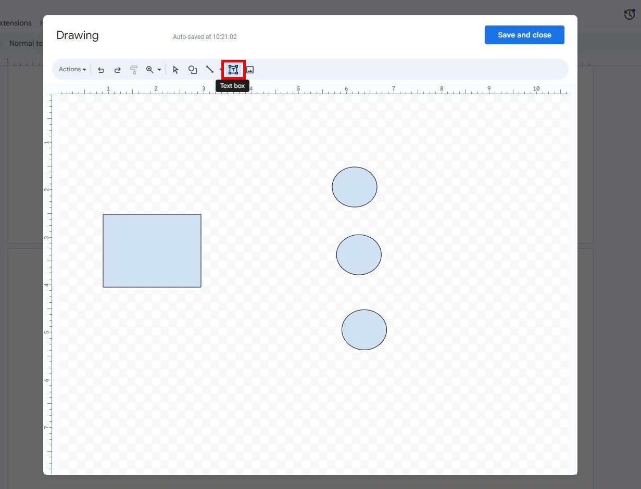Open the Actions dropdown menu
This screenshot has width=641, height=489.
pyautogui.click(x=71, y=69)
